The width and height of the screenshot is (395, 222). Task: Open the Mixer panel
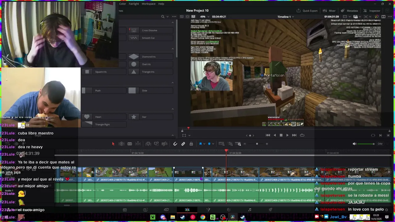point(329,11)
